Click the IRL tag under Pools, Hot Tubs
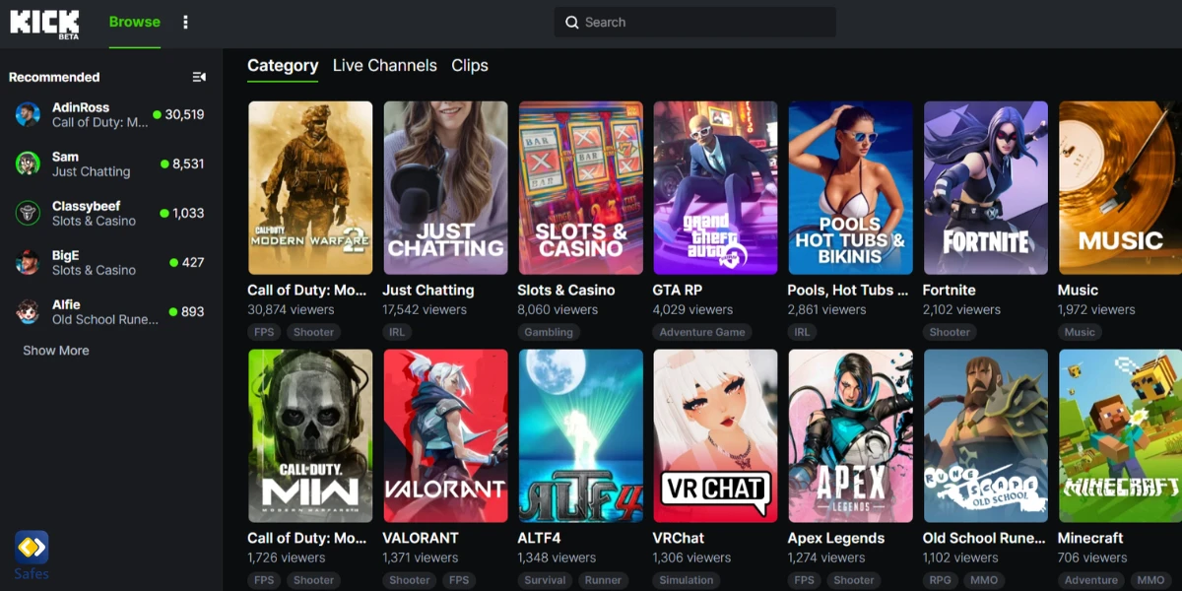Image resolution: width=1182 pixels, height=591 pixels. (x=802, y=332)
